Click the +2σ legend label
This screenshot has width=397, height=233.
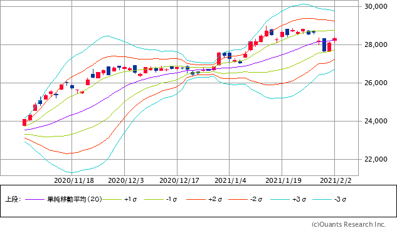(x=215, y=199)
